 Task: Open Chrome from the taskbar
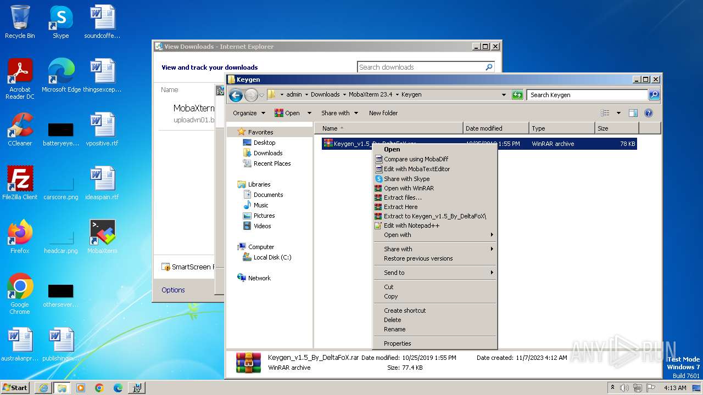point(99,388)
